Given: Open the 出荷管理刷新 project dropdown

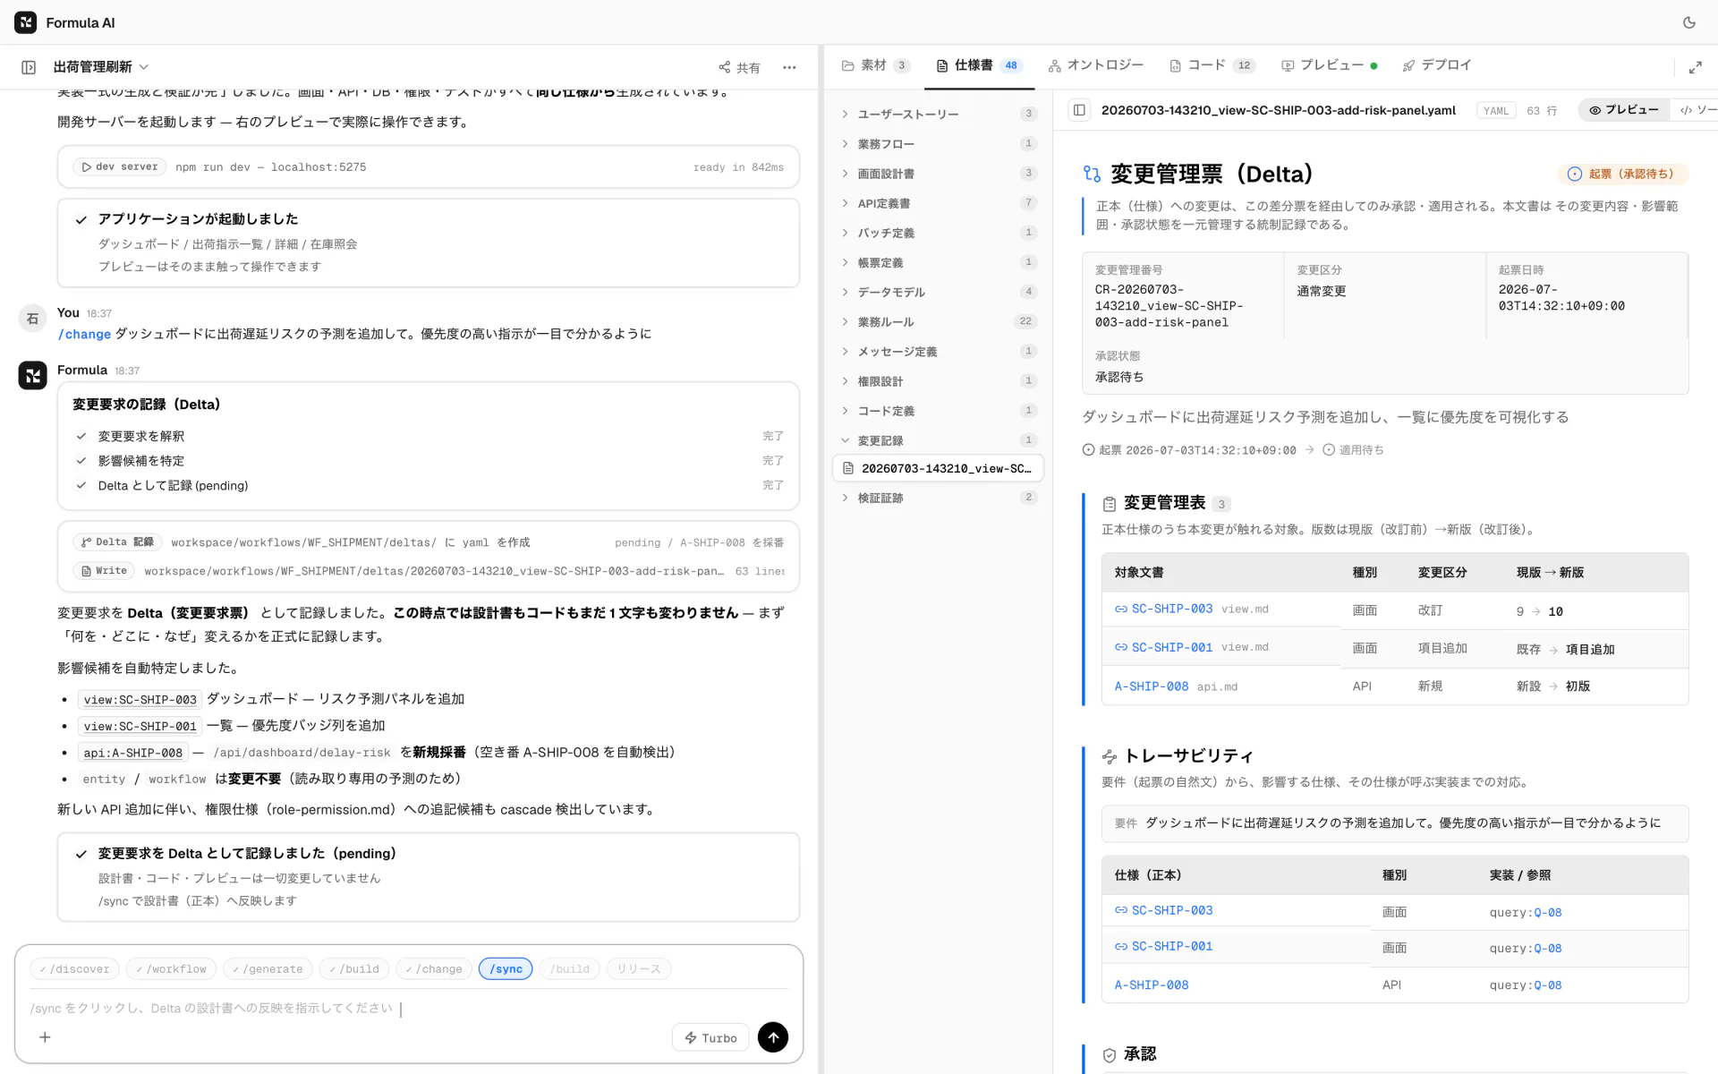Looking at the screenshot, I should pos(101,67).
